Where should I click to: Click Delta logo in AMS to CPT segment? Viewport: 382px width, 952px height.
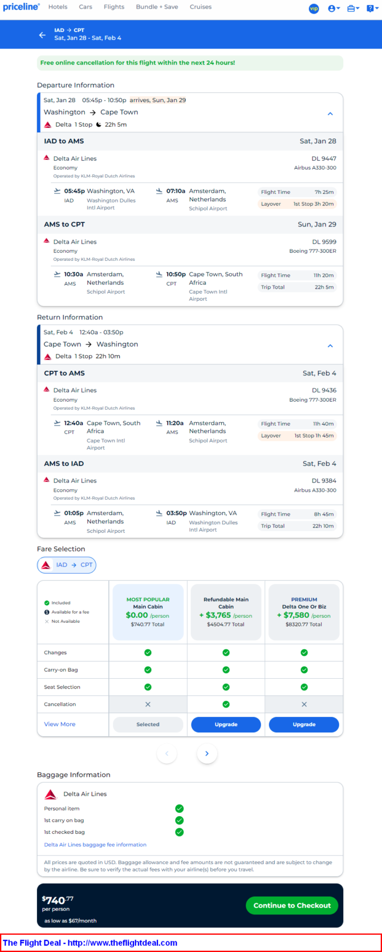[x=47, y=241]
